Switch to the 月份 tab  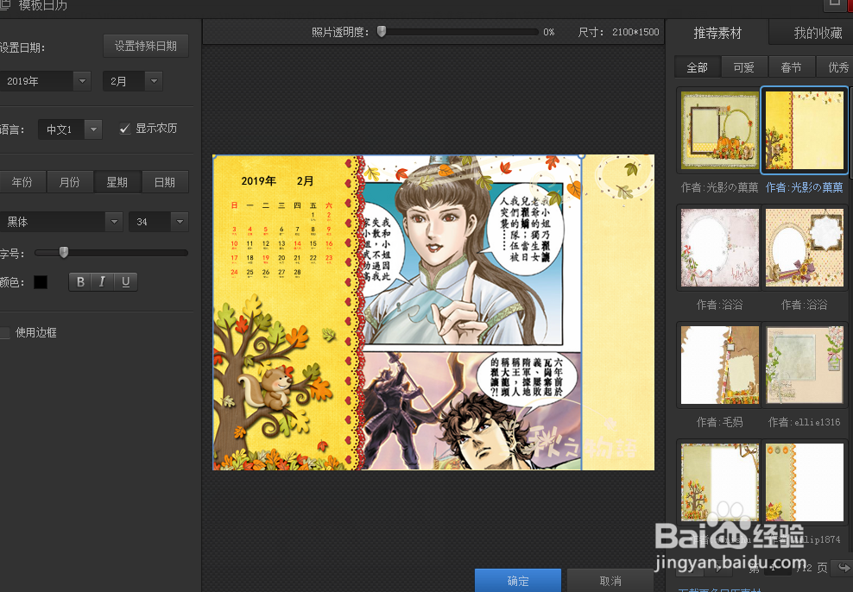pyautogui.click(x=70, y=182)
